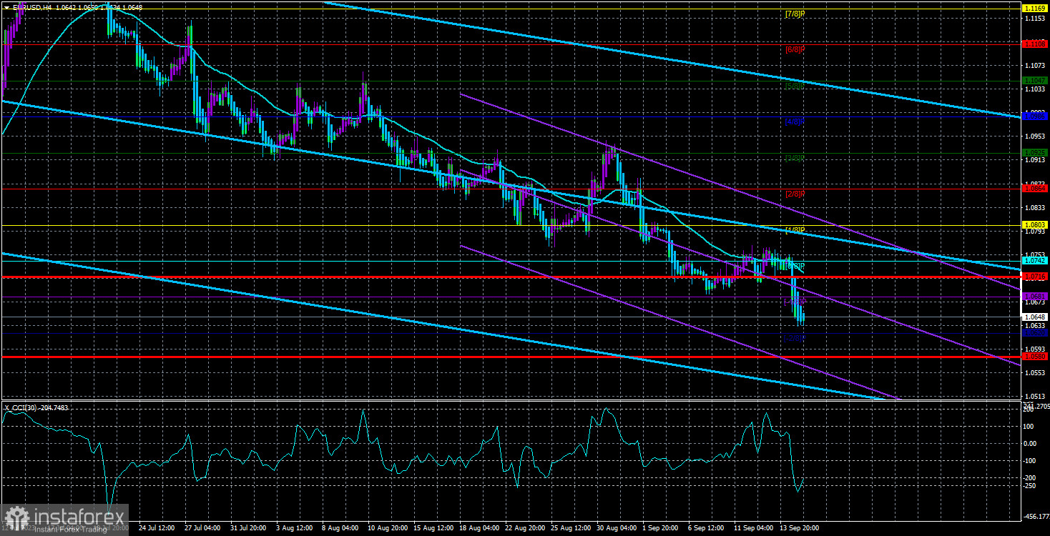Screen dimensions: 1050x536
Task: Click the [7/8]P Murray level label
Action: (x=795, y=14)
